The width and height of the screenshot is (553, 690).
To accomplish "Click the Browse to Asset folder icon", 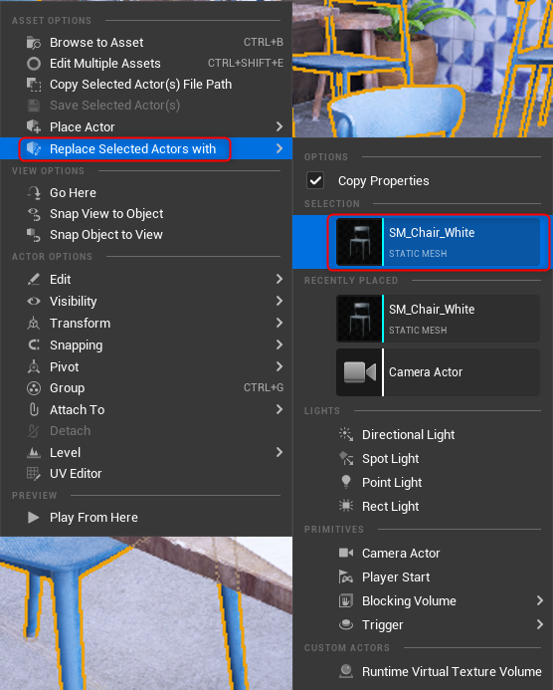I will (x=34, y=43).
